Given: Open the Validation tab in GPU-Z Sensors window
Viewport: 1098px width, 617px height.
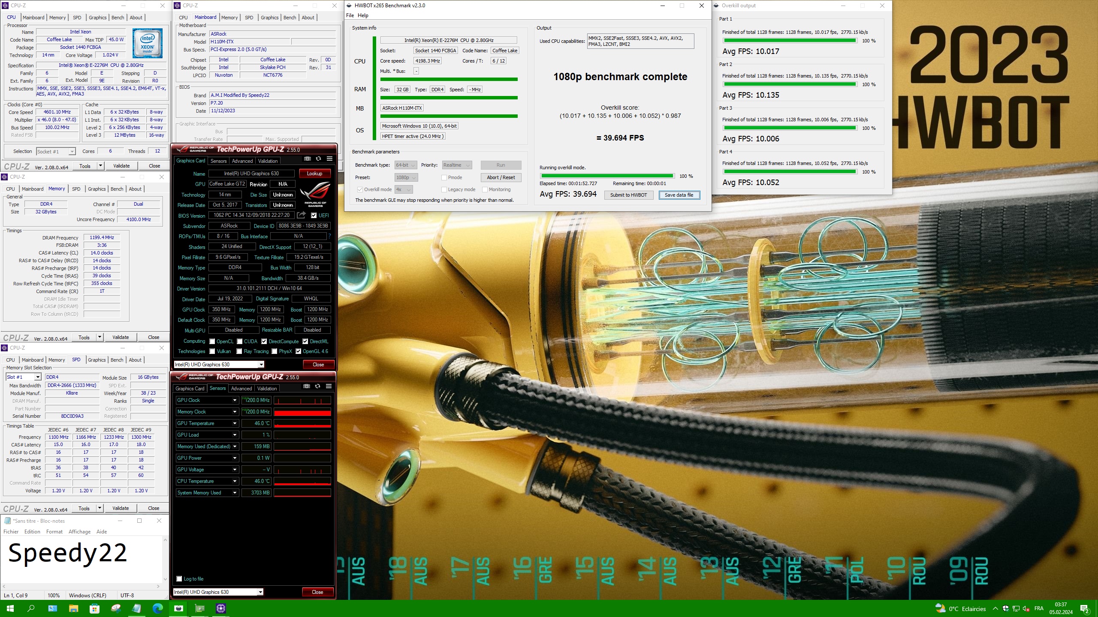Looking at the screenshot, I should tap(267, 389).
